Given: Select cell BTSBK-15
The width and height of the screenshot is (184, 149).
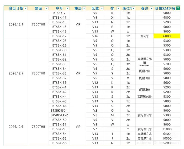Looking at the screenshot, I should point(59,27).
